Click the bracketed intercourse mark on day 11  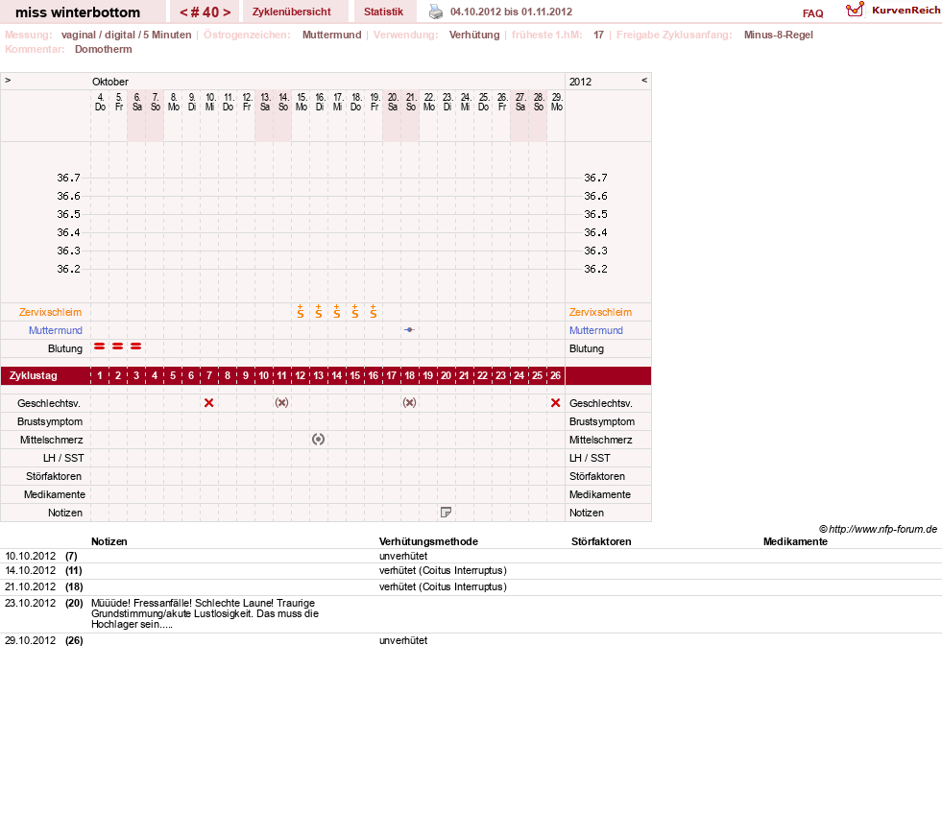pos(281,403)
